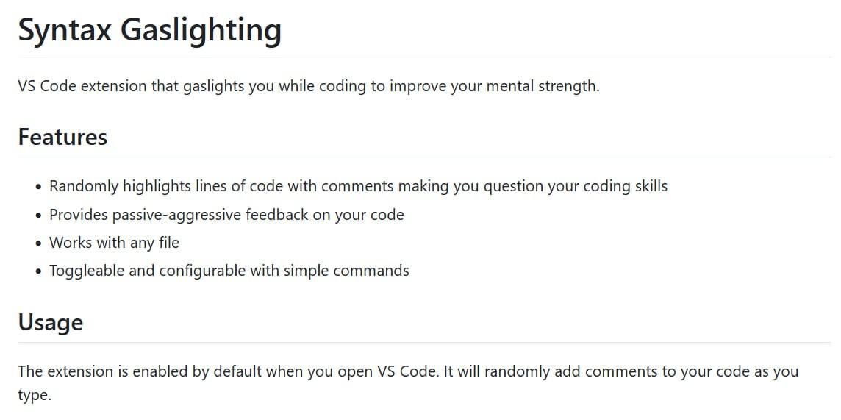Click the divider line beneath the "Features" heading

pos(424,157)
